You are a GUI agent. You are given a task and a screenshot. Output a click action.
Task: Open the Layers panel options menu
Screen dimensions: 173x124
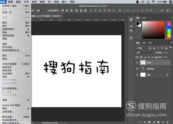171,43
